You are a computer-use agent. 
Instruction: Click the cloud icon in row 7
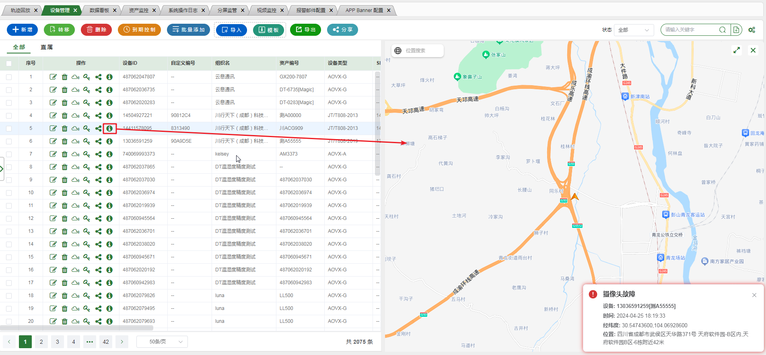coord(75,154)
